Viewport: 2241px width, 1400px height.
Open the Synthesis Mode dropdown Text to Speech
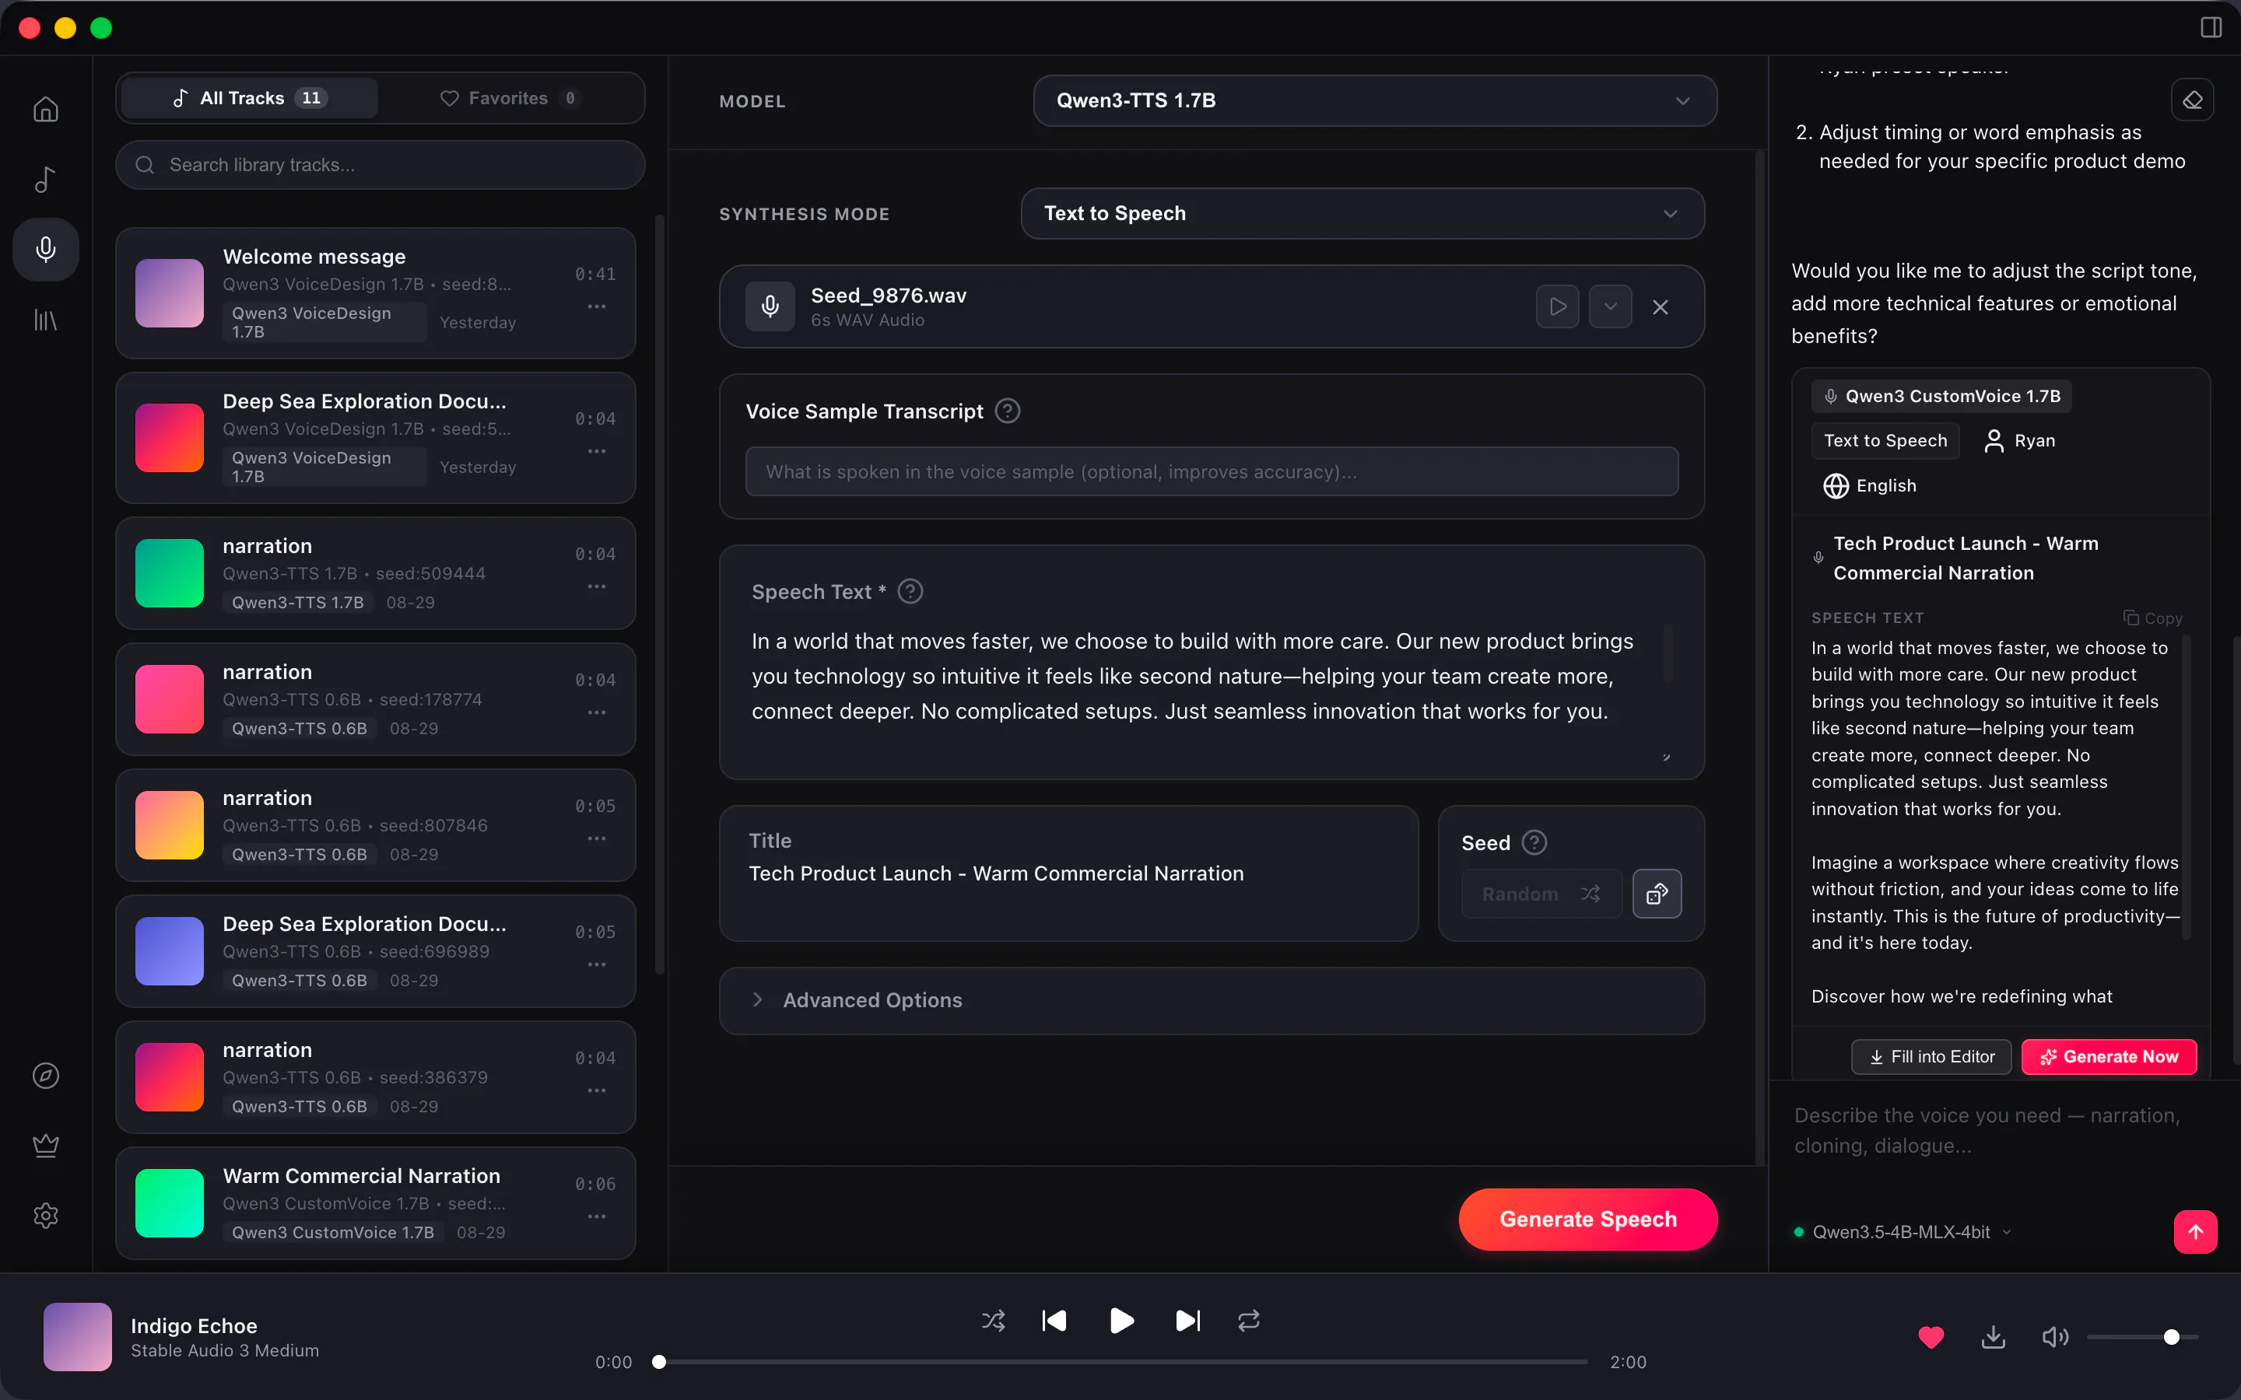[1362, 213]
